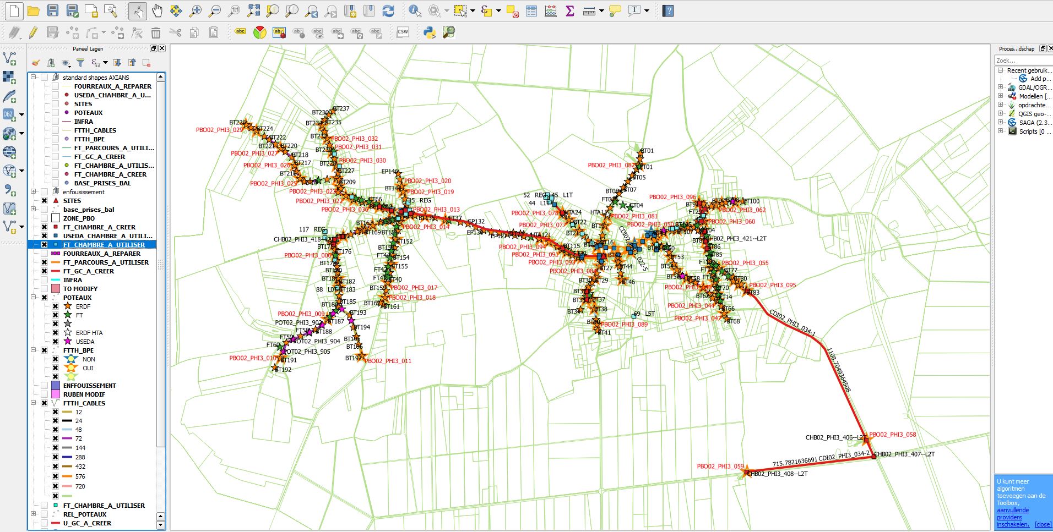Select the RUBEN MODIF layer
The height and width of the screenshot is (532, 1053).
click(84, 394)
